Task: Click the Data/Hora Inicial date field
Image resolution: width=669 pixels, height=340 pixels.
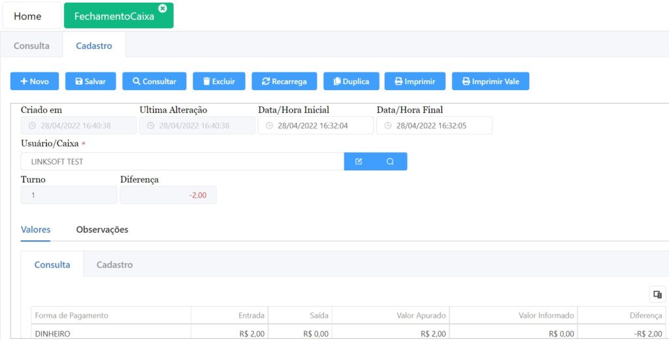Action: point(316,125)
